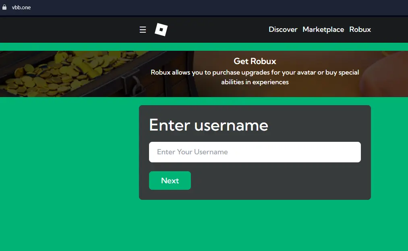The width and height of the screenshot is (408, 251).
Task: Focus the Enter Your Username field
Action: [255, 152]
